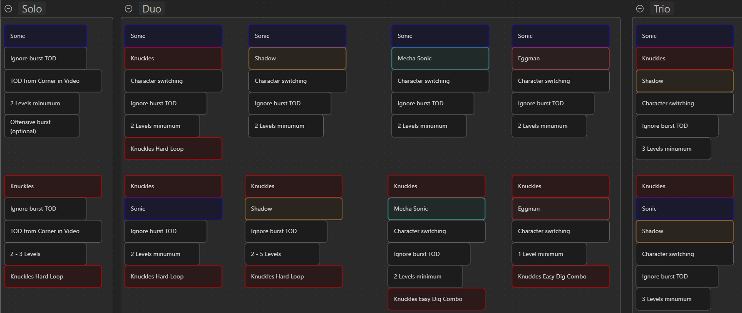Select the Eggman card beneath Duo Knuckles
This screenshot has height=313, width=742.
click(561, 209)
